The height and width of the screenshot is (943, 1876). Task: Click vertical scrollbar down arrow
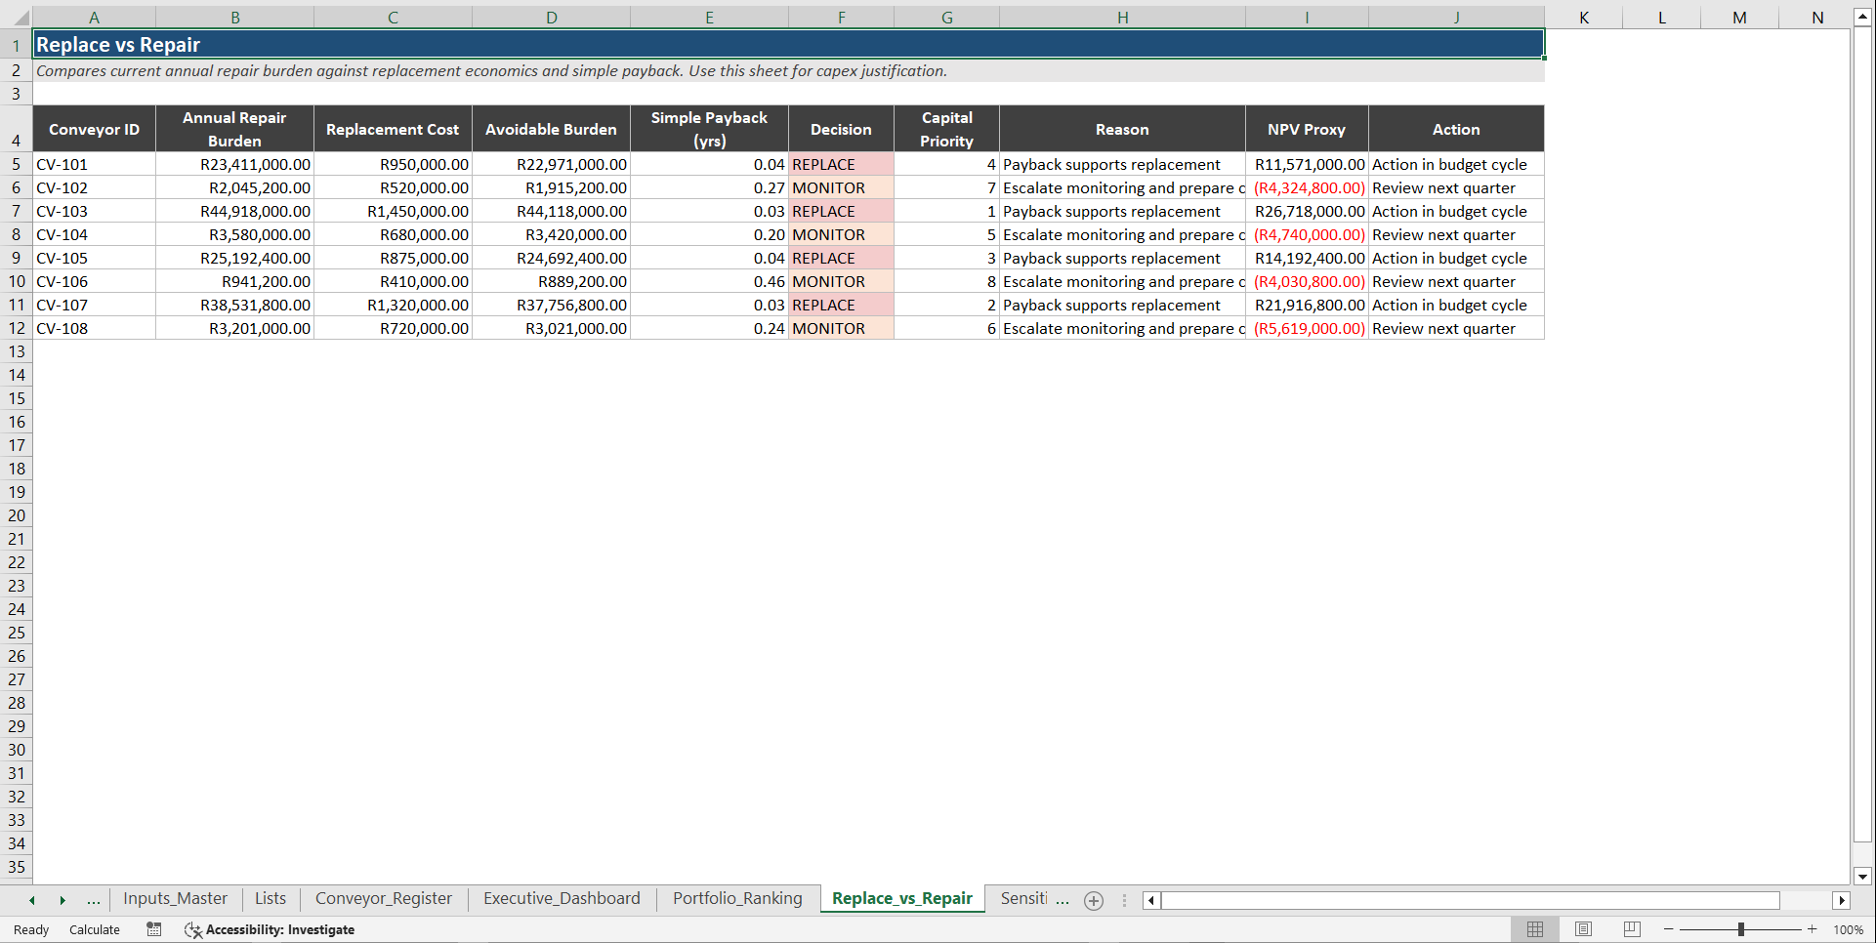pyautogui.click(x=1862, y=876)
